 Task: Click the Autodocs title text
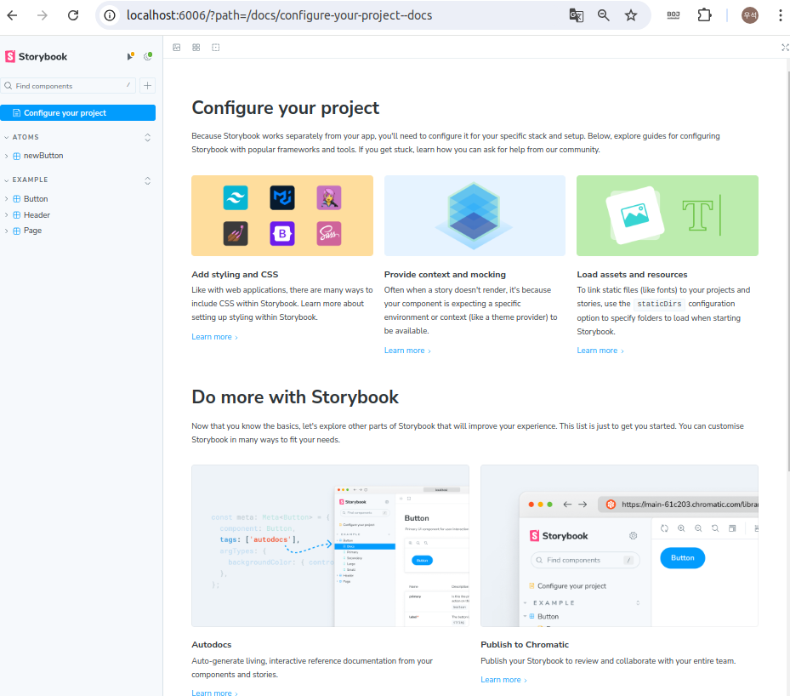[x=212, y=645]
